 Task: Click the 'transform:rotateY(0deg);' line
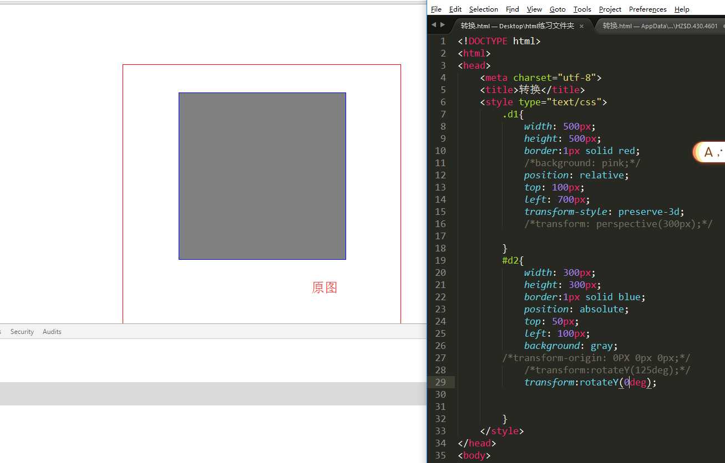tap(591, 382)
